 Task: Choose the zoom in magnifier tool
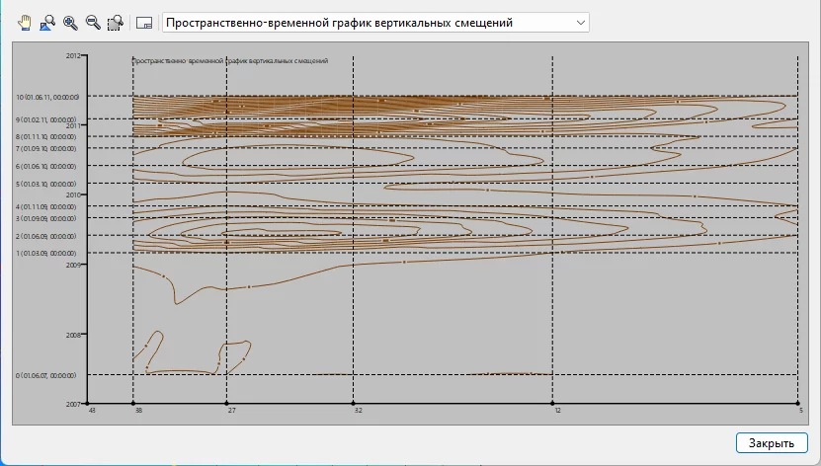pyautogui.click(x=70, y=23)
